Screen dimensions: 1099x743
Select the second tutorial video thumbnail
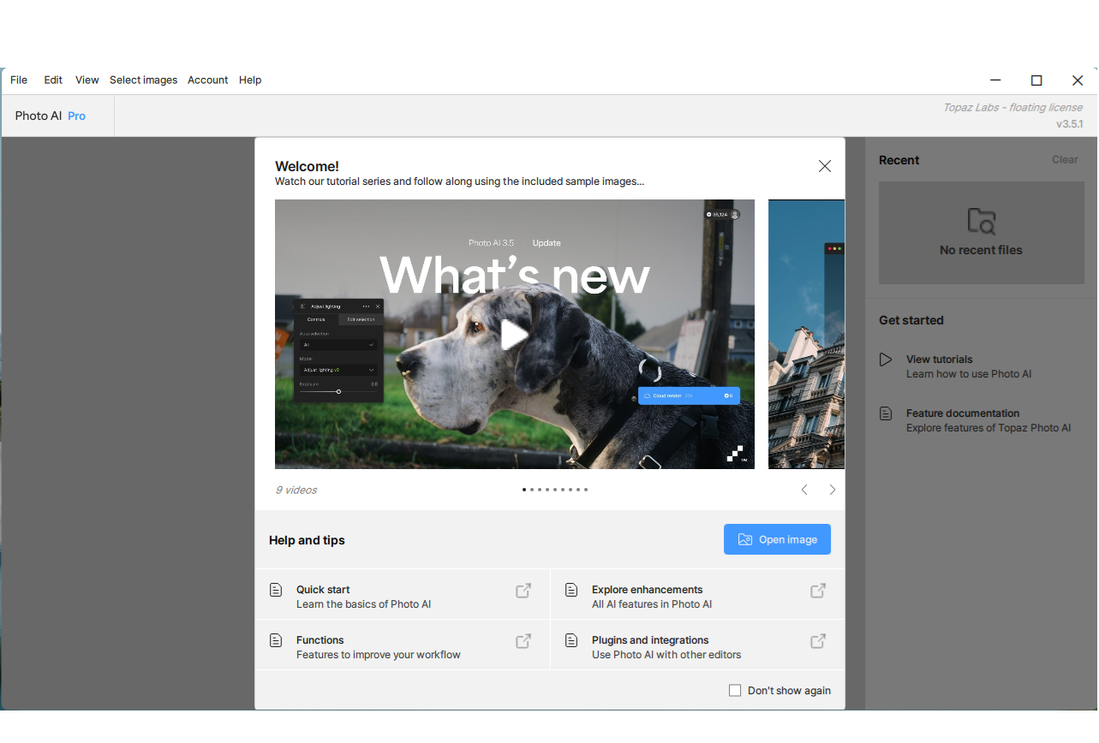tap(806, 334)
